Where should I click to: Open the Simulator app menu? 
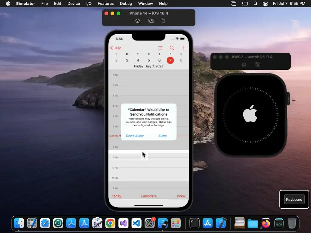26,4
